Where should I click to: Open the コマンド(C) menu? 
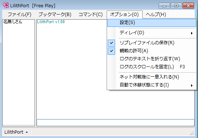91,15
